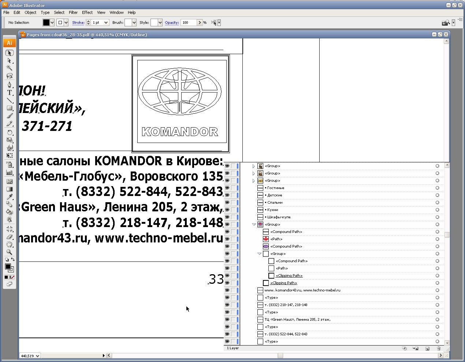Open the Fill color dropdown arrow
The height and width of the screenshot is (362, 465).
[x=52, y=23]
